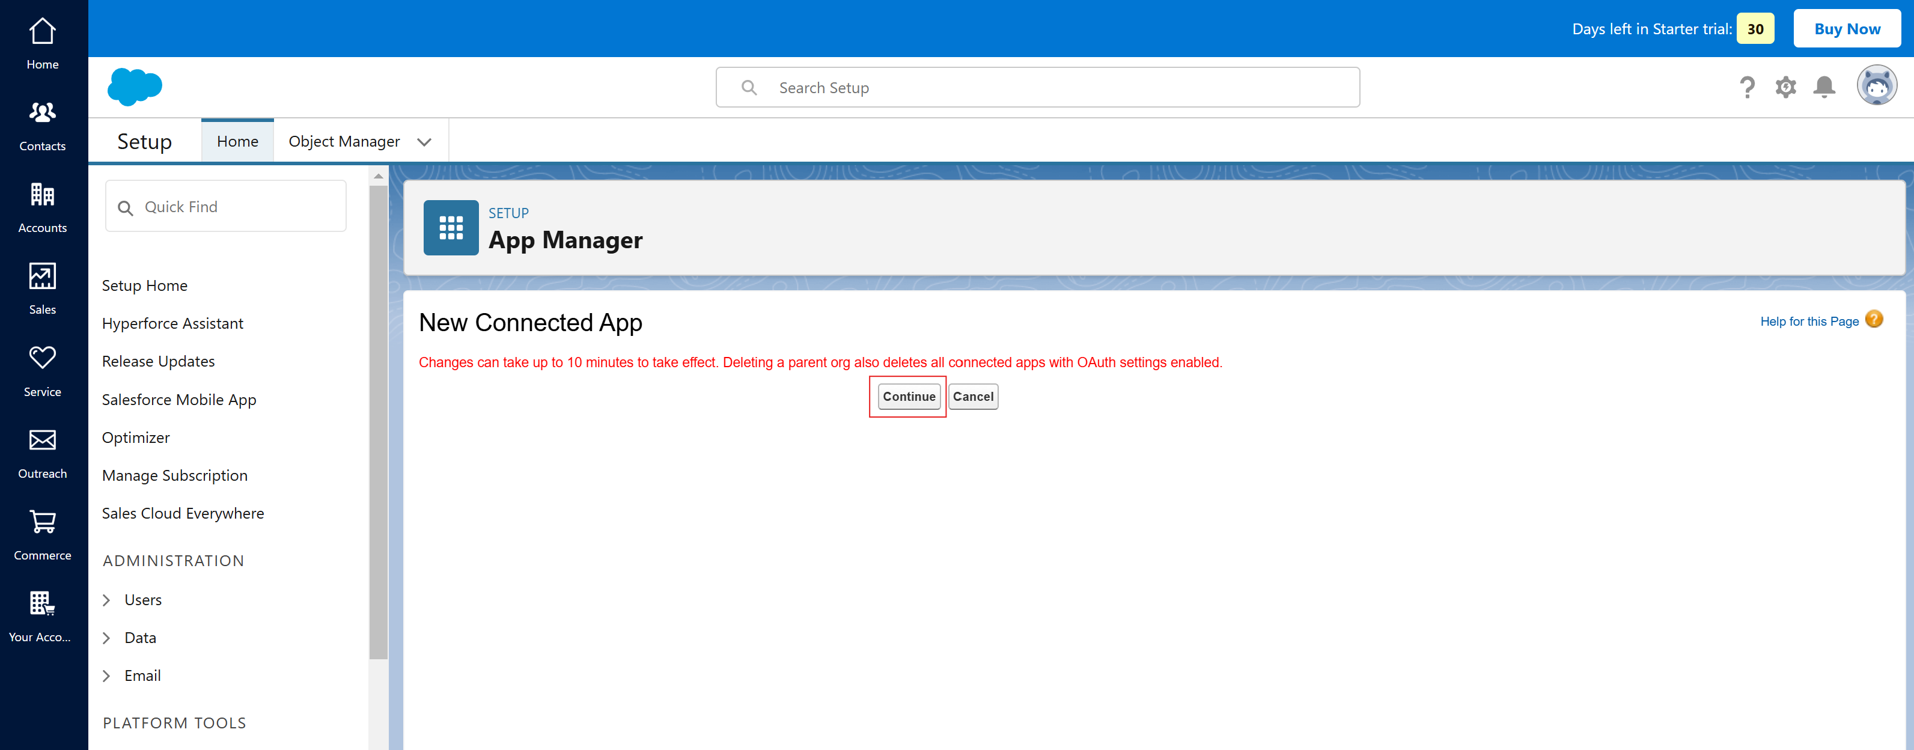1914x750 pixels.
Task: Open the Accounts building icon
Action: click(42, 194)
